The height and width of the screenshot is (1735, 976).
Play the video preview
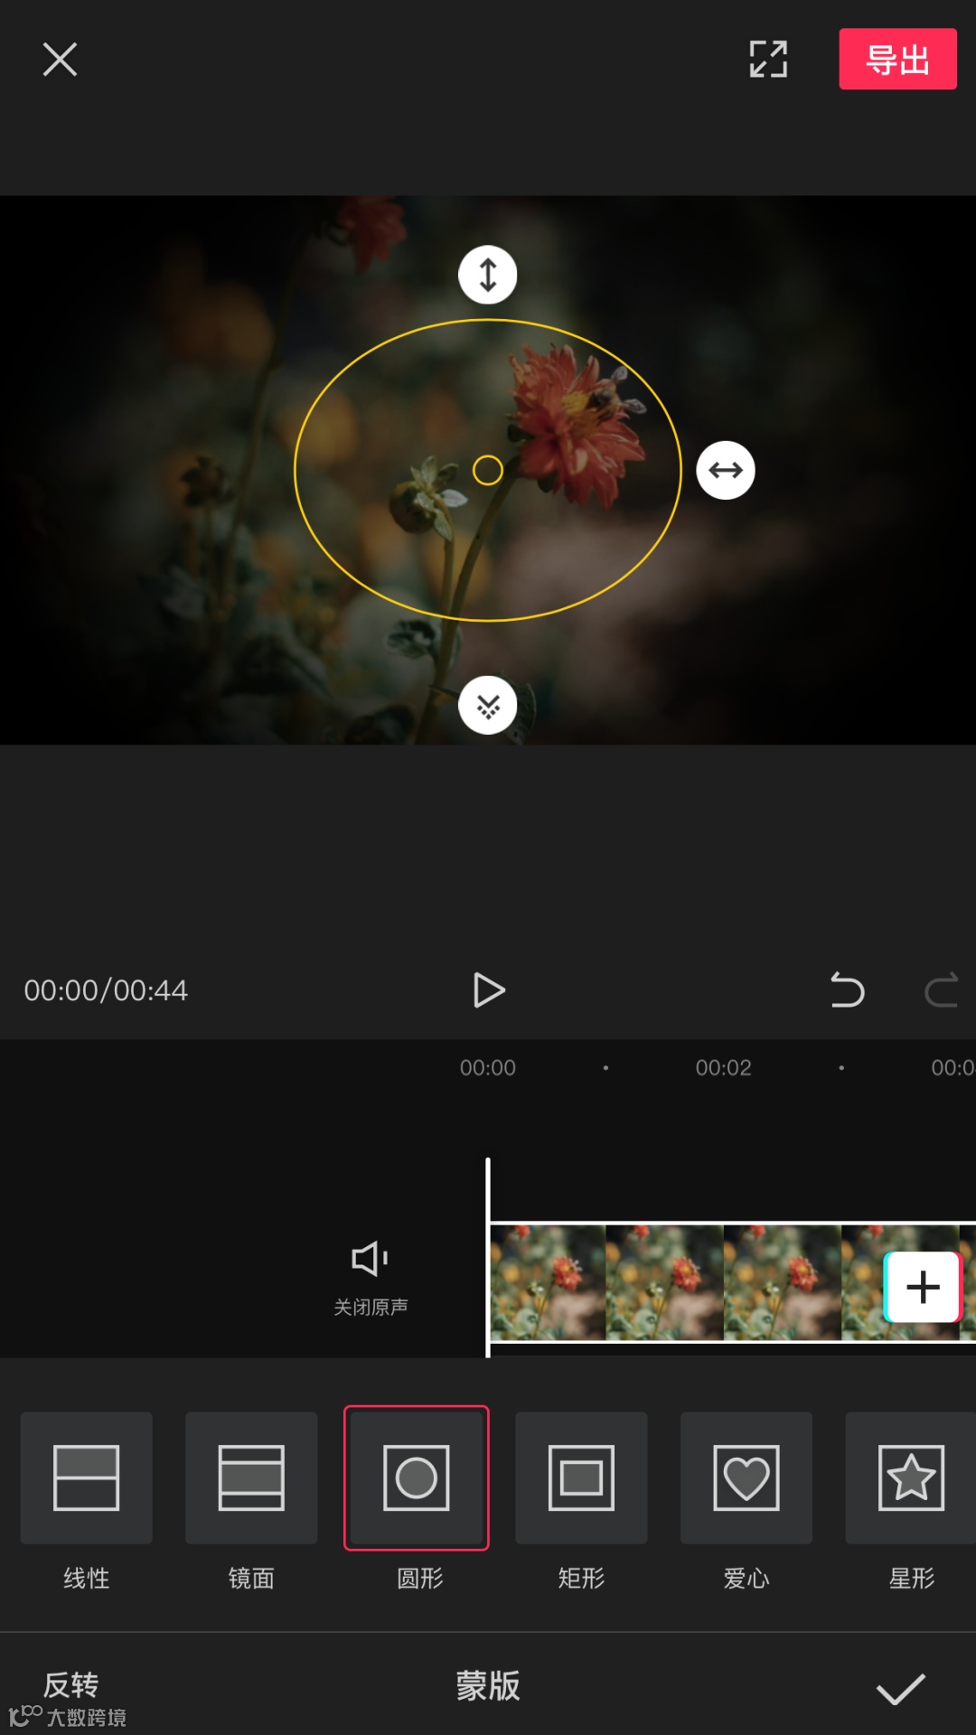[489, 990]
